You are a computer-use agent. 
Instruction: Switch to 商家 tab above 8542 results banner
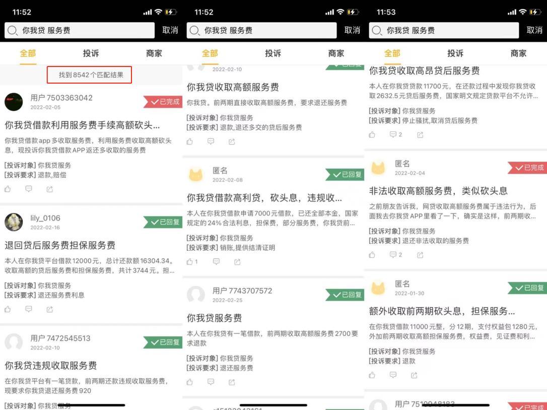coord(154,53)
